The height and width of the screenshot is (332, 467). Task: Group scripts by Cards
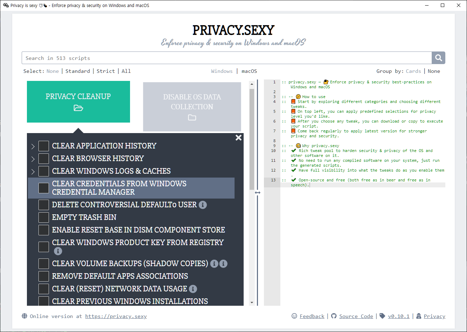[x=414, y=71]
